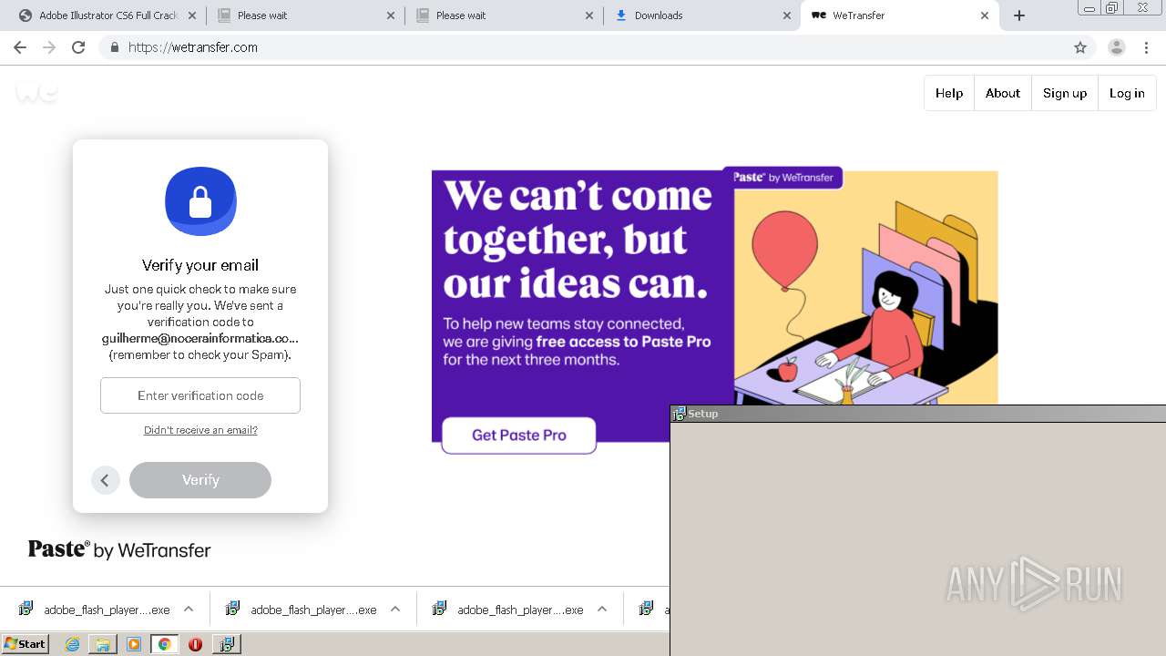Open the Help menu item

coord(949,93)
